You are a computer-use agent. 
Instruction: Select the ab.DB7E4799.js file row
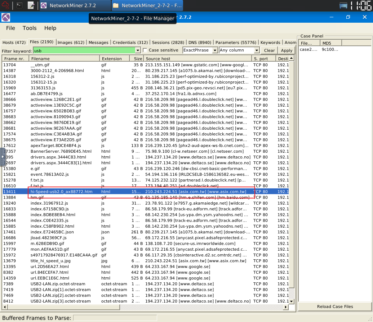[146, 94]
